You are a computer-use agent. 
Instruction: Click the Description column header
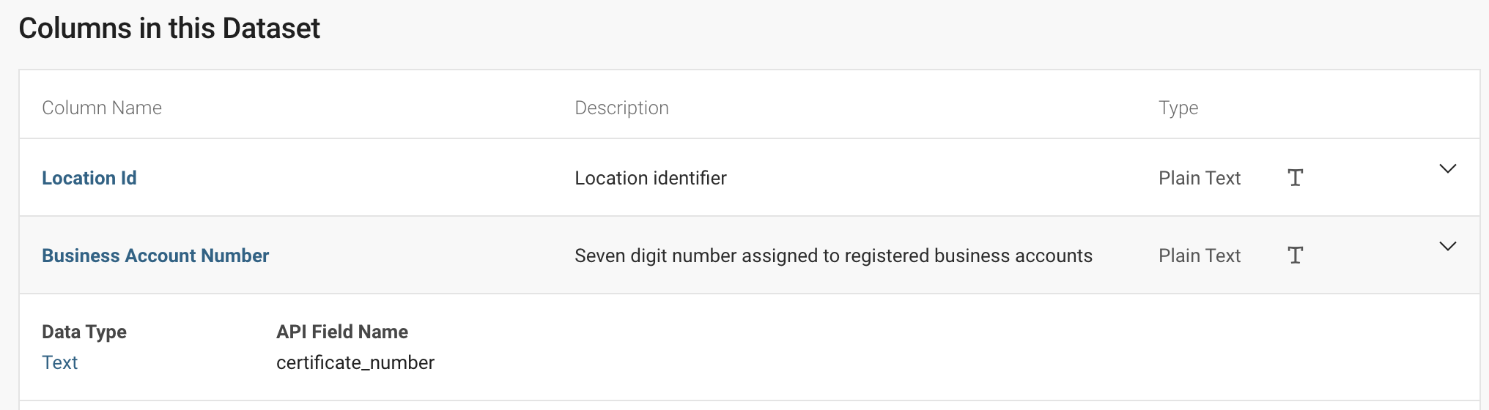pyautogui.click(x=621, y=108)
